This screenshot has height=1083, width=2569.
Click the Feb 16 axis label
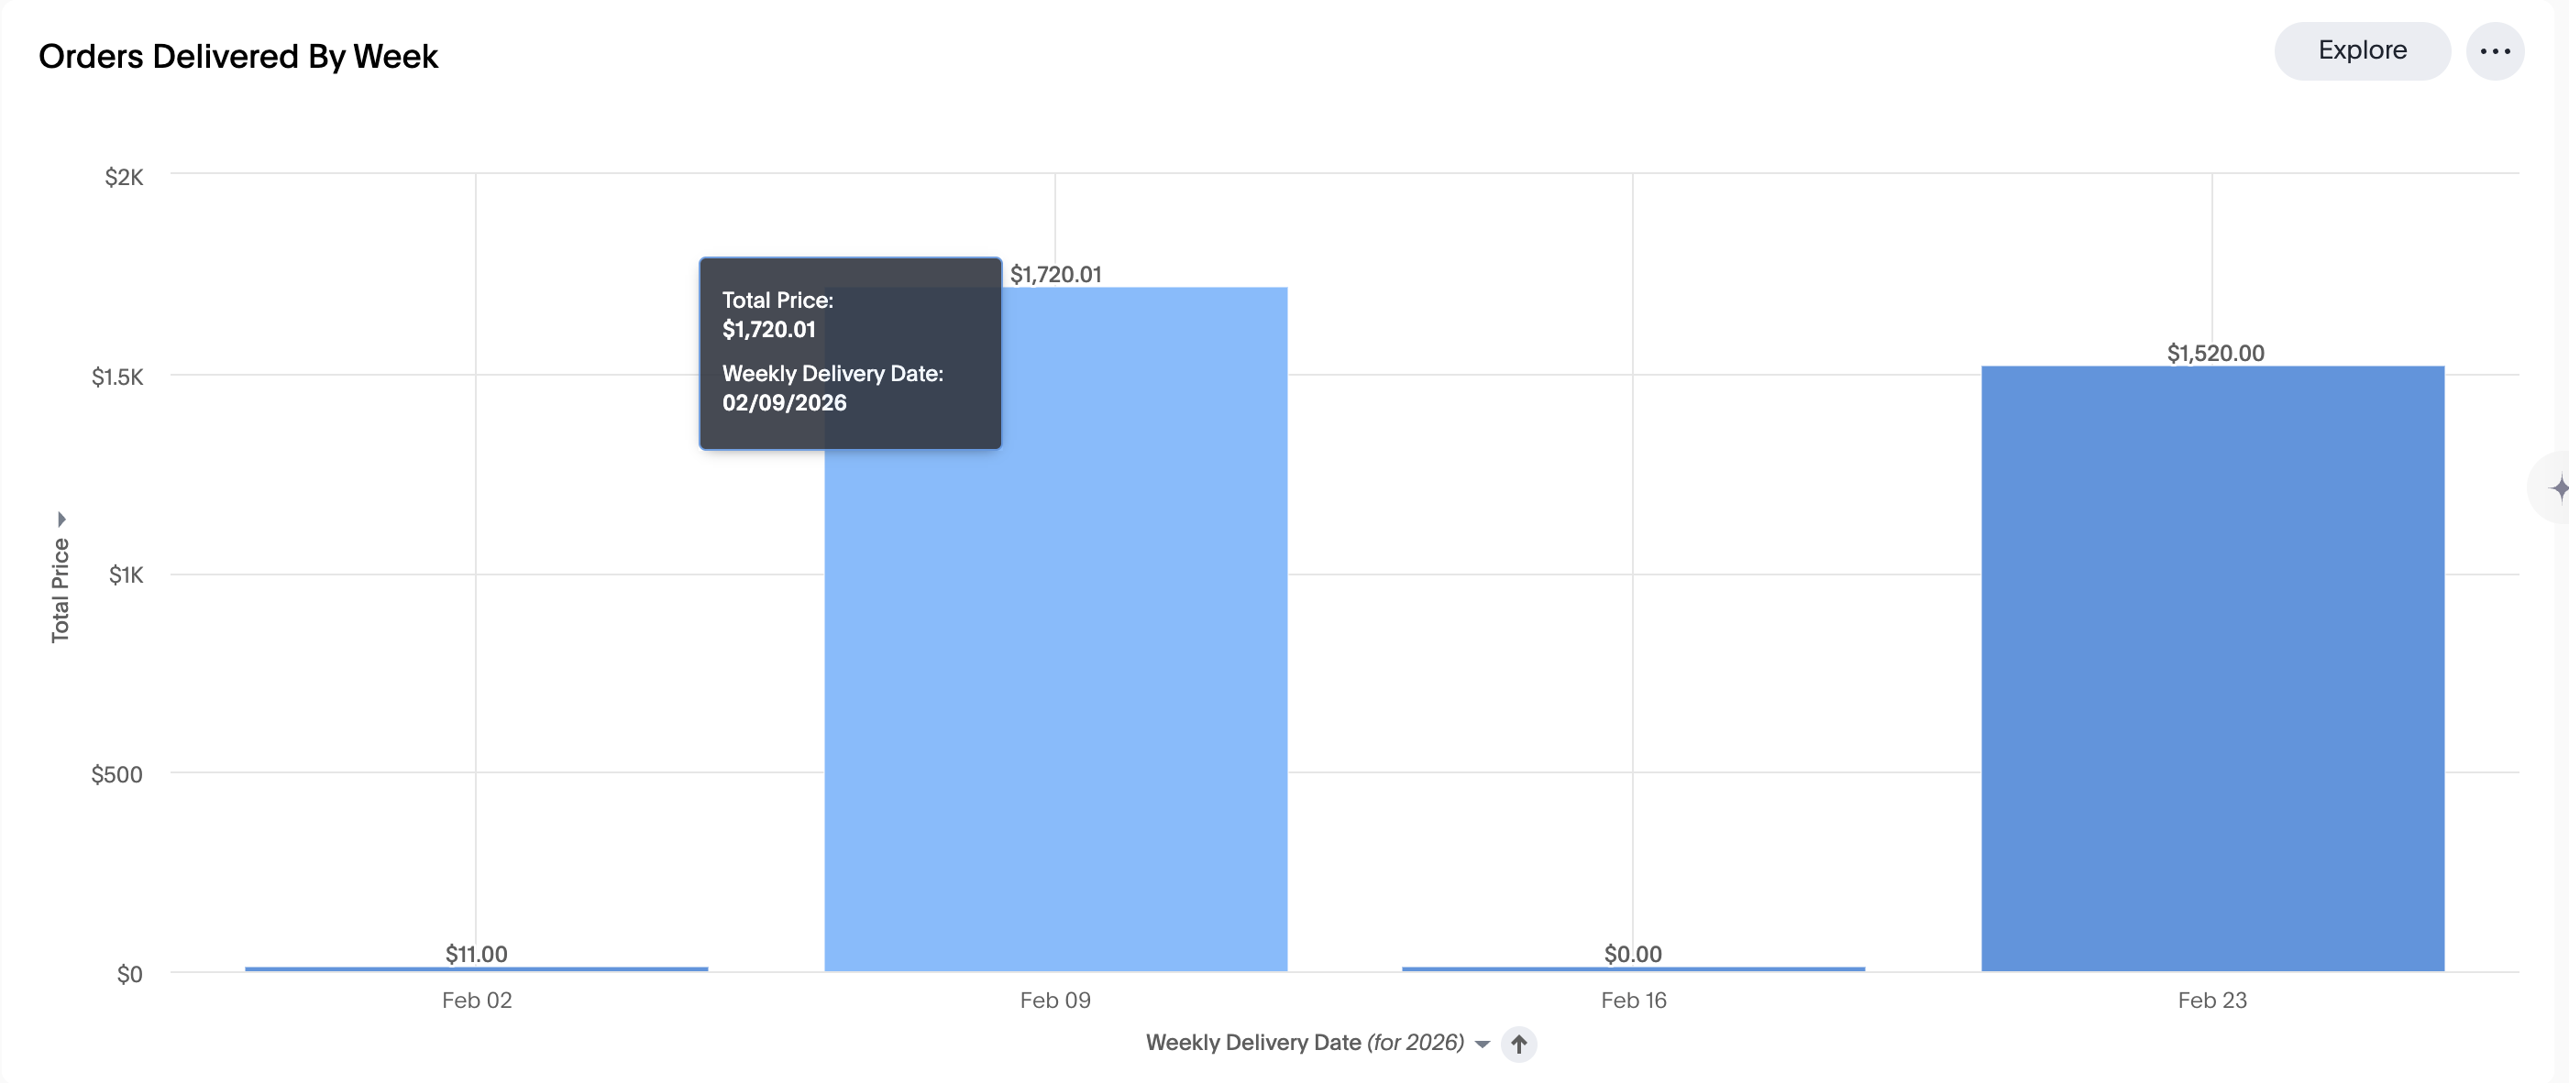(1633, 1000)
